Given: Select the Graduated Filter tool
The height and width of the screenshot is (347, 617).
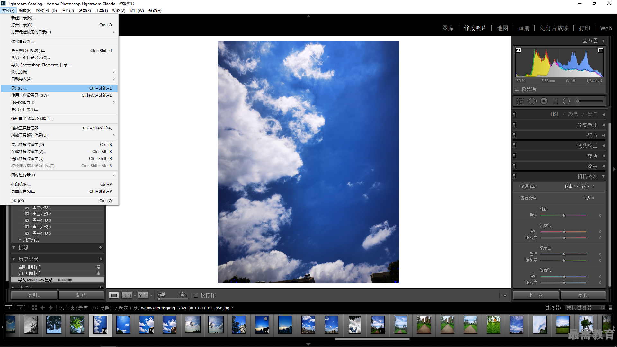Looking at the screenshot, I should coord(555,101).
